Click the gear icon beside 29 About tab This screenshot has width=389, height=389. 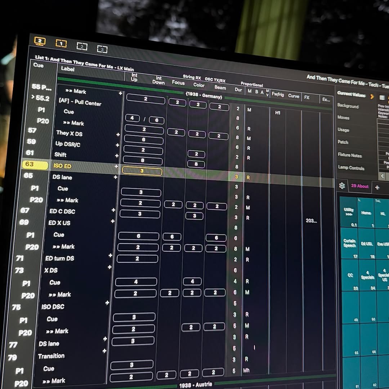click(x=342, y=185)
